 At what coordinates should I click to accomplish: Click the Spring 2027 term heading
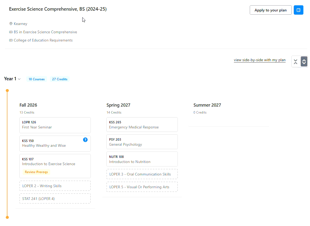click(118, 105)
